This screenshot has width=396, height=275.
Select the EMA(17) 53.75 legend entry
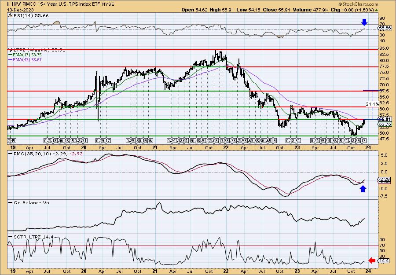point(25,55)
